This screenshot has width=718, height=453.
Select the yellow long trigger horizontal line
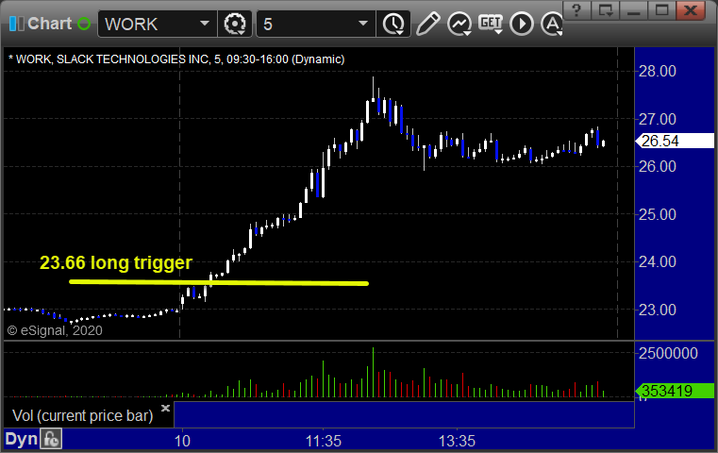(219, 282)
